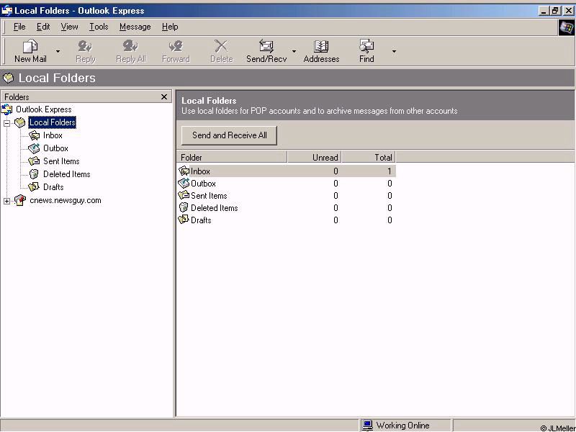Open the Find dropdown arrow
The width and height of the screenshot is (576, 432).
[x=393, y=51]
